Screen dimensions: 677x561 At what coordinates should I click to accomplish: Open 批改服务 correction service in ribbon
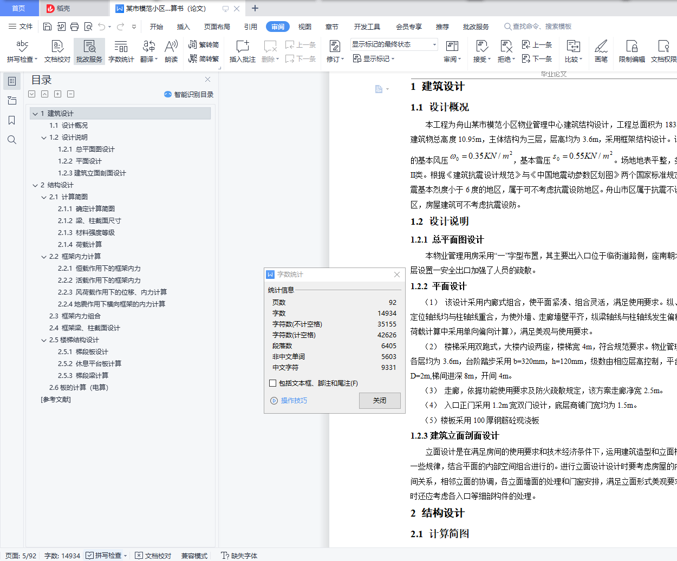(x=89, y=51)
